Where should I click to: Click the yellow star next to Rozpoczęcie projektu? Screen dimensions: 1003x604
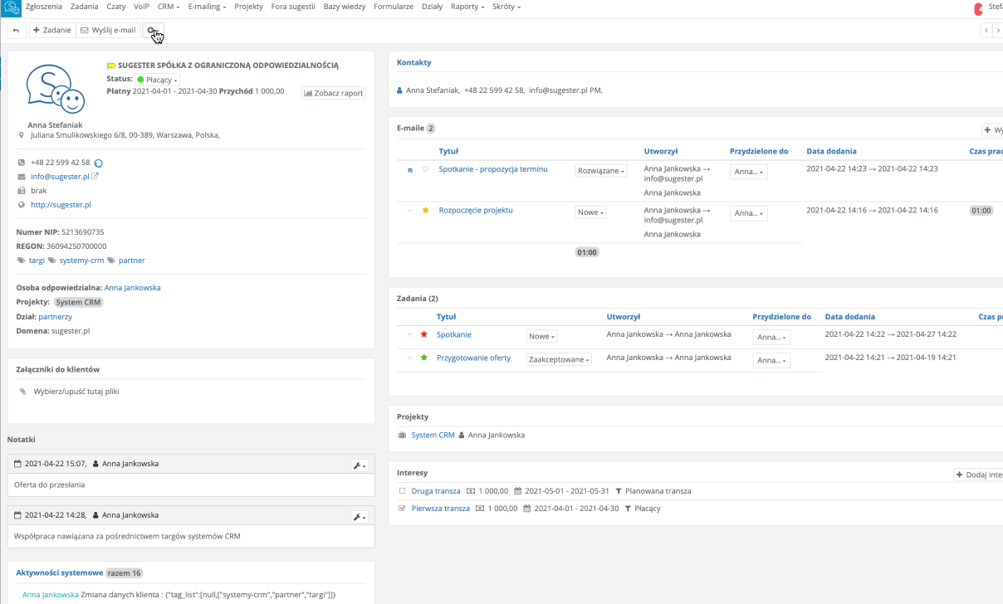pyautogui.click(x=426, y=211)
